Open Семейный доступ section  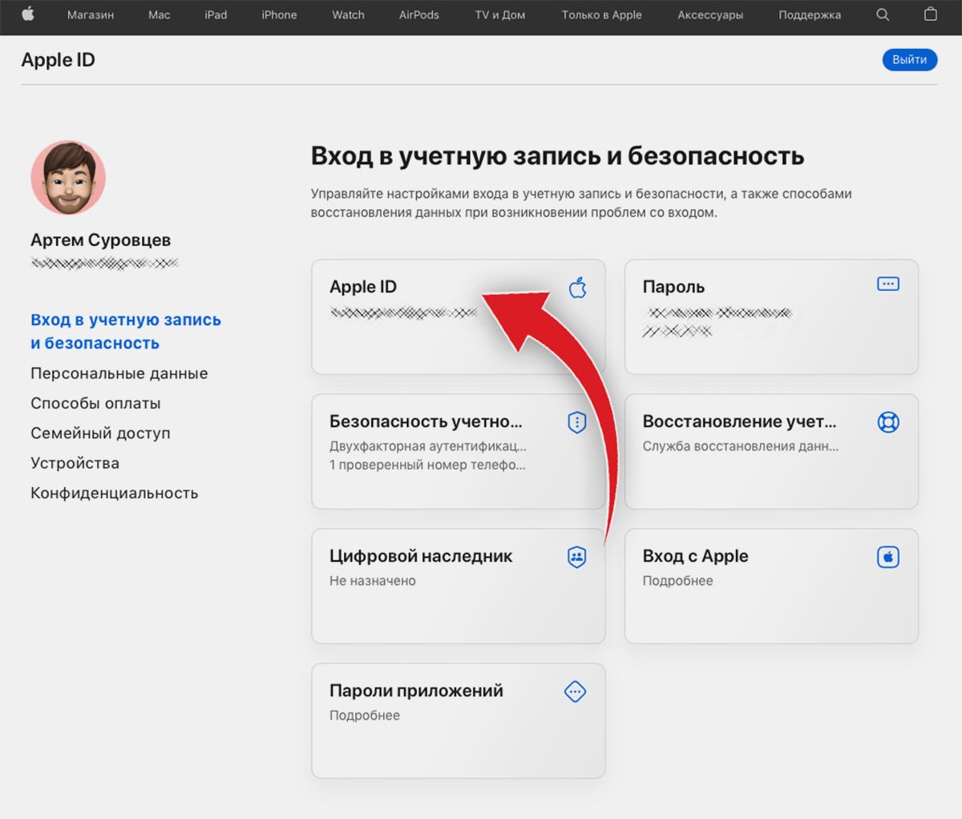pyautogui.click(x=100, y=434)
